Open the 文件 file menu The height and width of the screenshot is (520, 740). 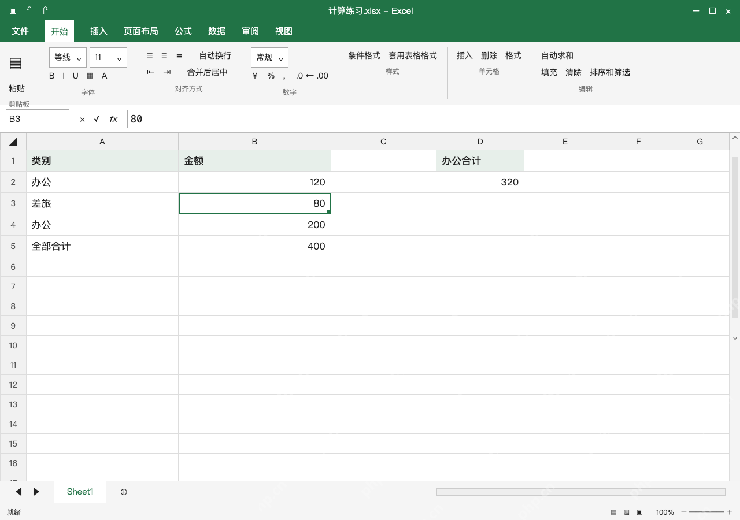[20, 31]
